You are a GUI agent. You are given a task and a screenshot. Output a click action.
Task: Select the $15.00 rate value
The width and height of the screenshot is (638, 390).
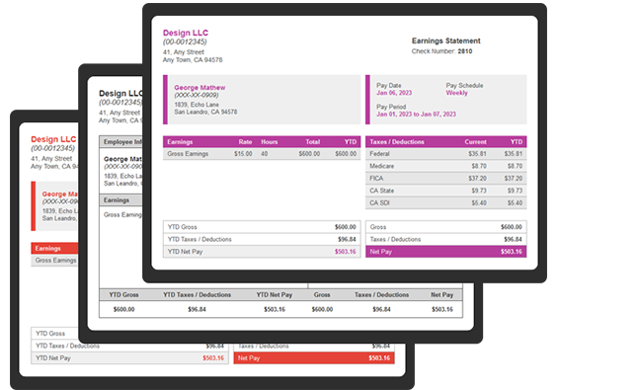[x=243, y=154]
